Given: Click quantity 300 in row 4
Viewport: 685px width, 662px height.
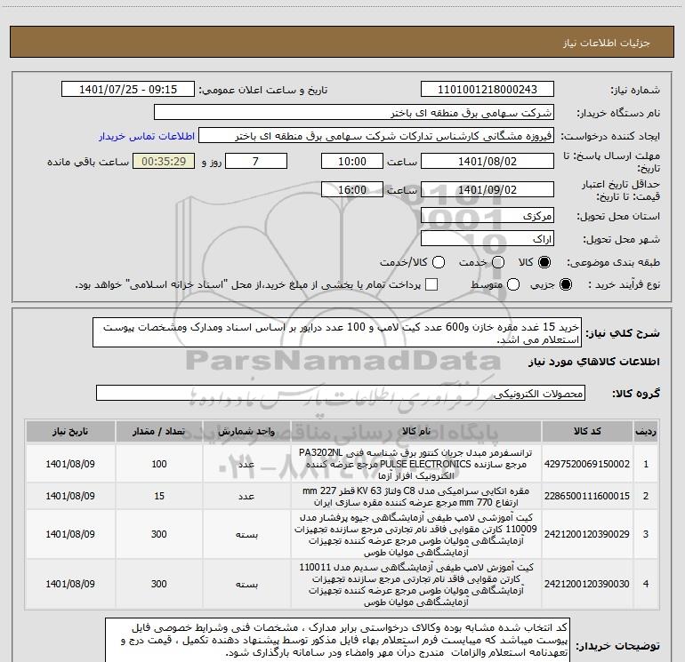Looking at the screenshot, I should pos(159,584).
